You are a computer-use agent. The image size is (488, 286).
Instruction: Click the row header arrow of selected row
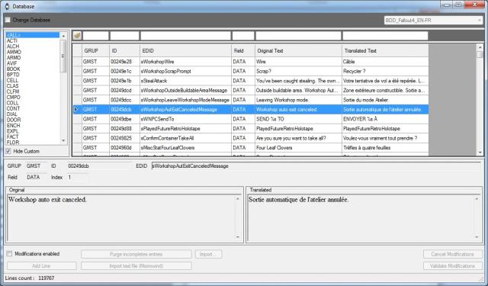pos(77,110)
